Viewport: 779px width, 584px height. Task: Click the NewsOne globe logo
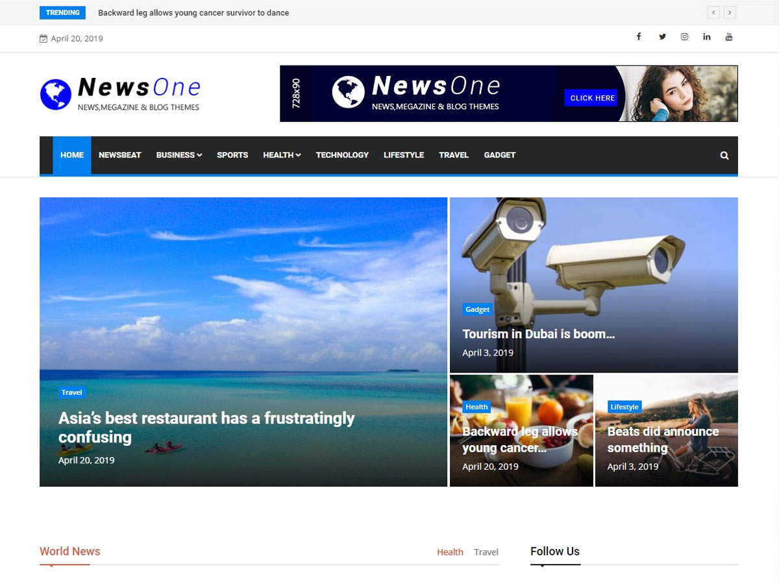[x=55, y=93]
